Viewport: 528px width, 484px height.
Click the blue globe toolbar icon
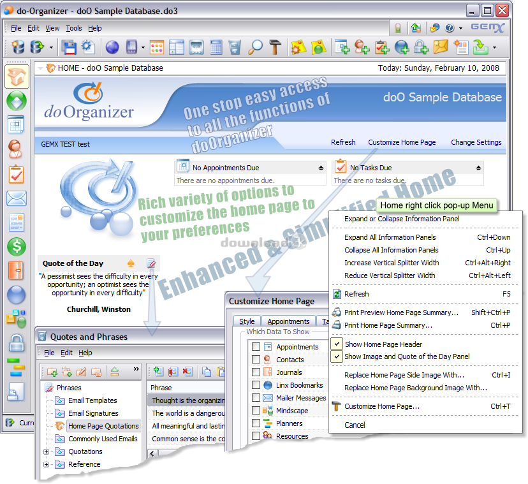point(112,47)
